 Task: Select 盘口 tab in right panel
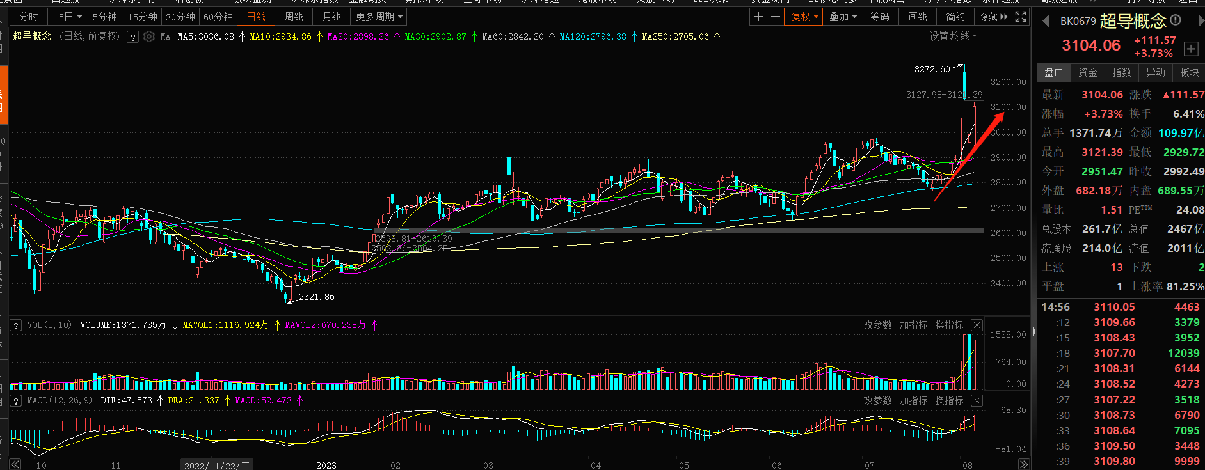1054,72
